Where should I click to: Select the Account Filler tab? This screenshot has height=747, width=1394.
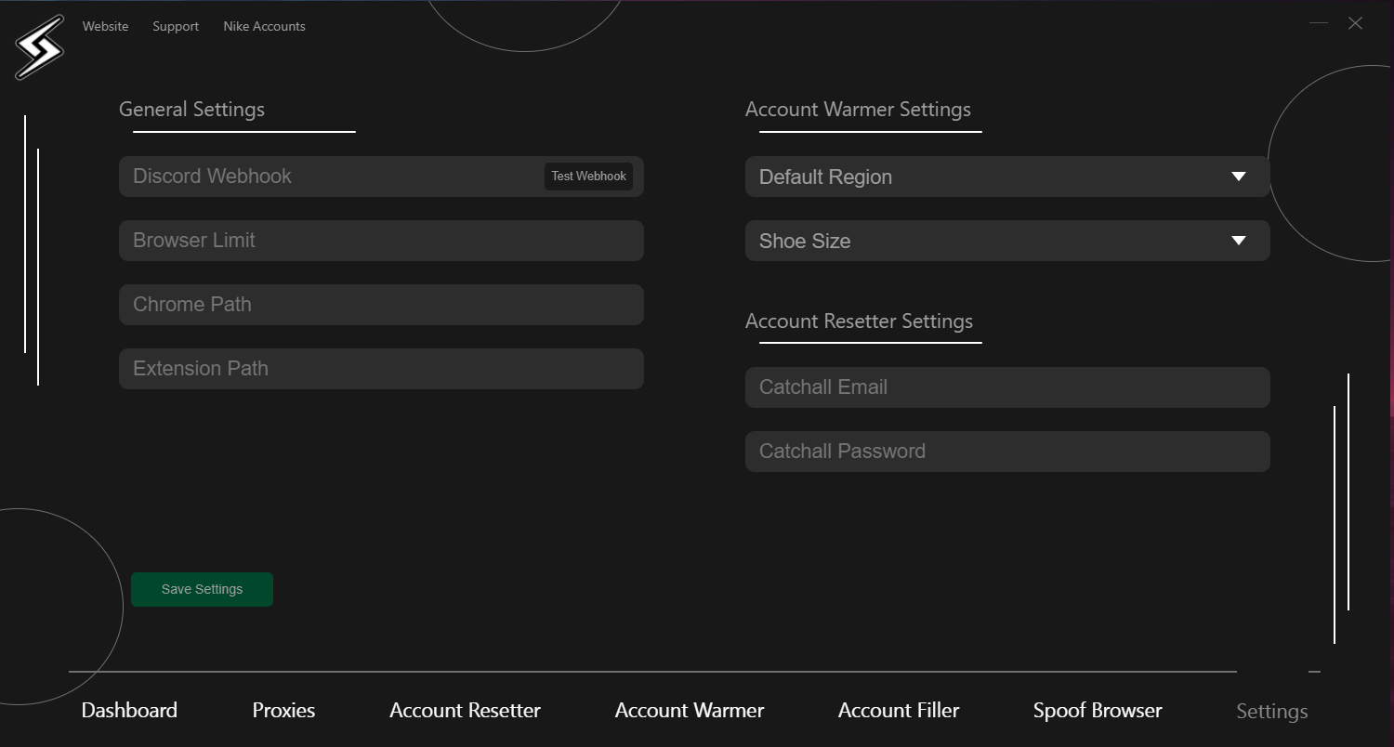[899, 711]
